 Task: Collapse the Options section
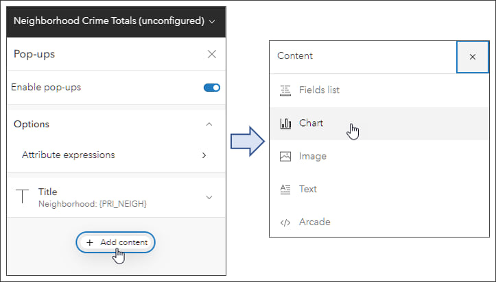[x=209, y=125]
